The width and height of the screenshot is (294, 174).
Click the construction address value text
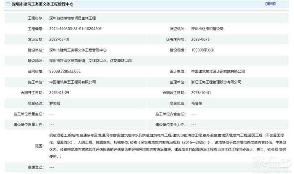pos(90,61)
